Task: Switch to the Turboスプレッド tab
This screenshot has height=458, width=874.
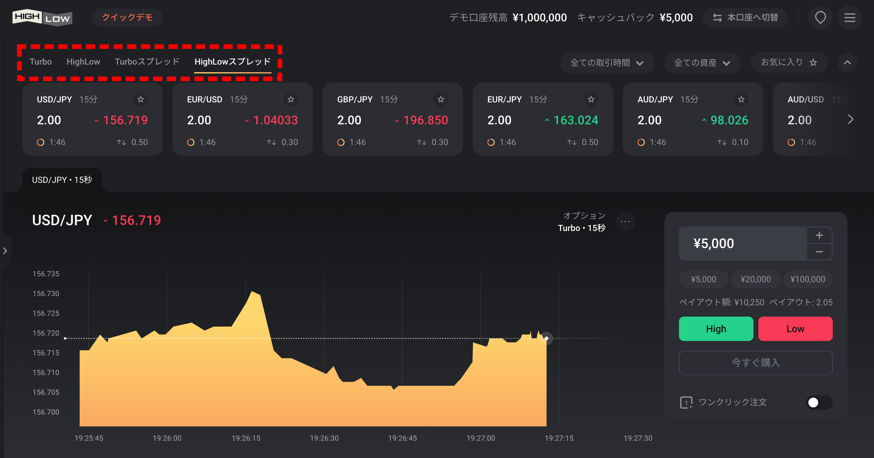Action: coord(147,62)
